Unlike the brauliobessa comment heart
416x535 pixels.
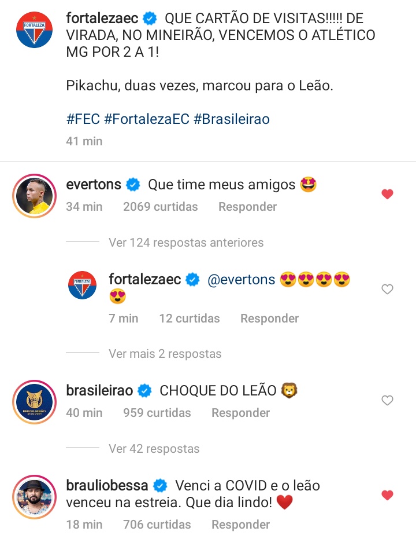tap(388, 495)
